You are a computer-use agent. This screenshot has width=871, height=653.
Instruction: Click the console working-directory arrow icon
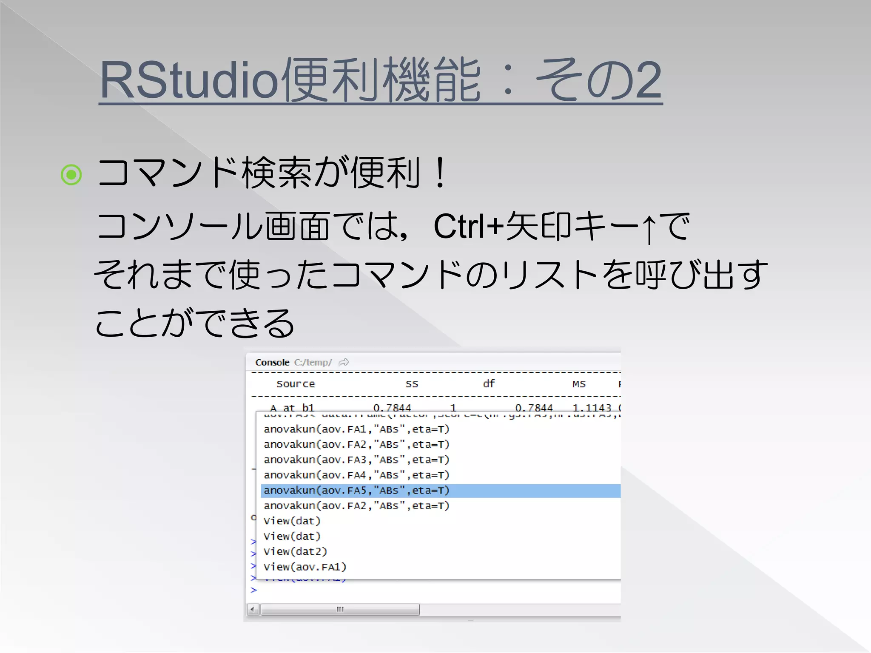coord(344,362)
